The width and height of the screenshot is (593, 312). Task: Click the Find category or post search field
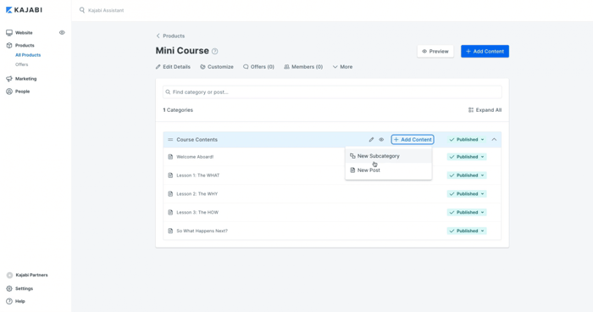[332, 92]
